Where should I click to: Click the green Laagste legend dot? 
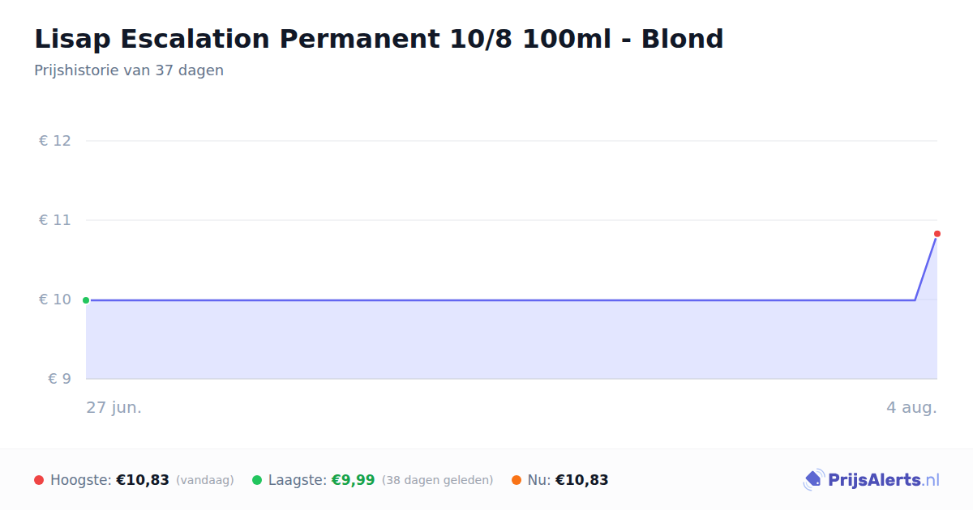coord(257,480)
